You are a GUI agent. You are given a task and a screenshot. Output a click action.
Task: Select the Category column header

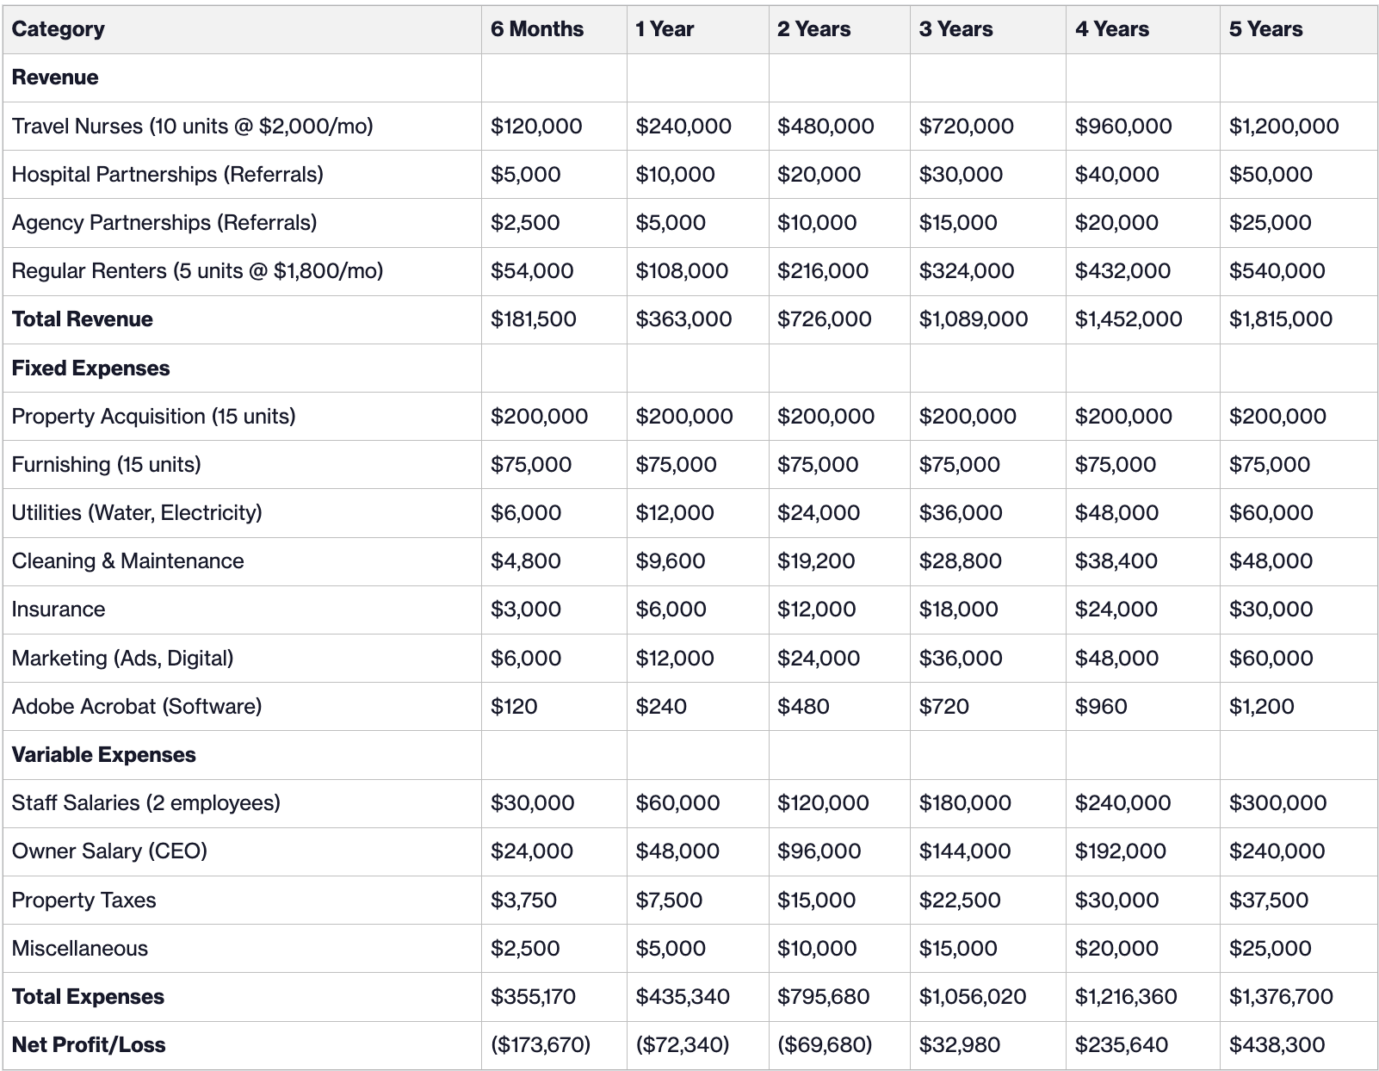[58, 28]
